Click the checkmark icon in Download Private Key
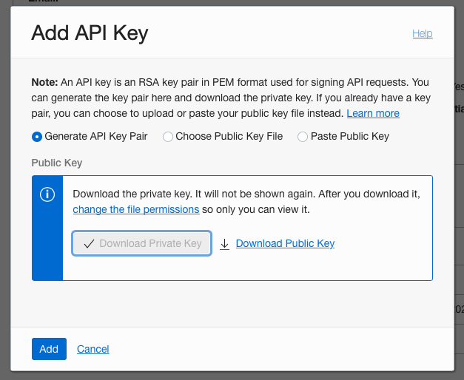This screenshot has height=380, width=464. pos(89,244)
